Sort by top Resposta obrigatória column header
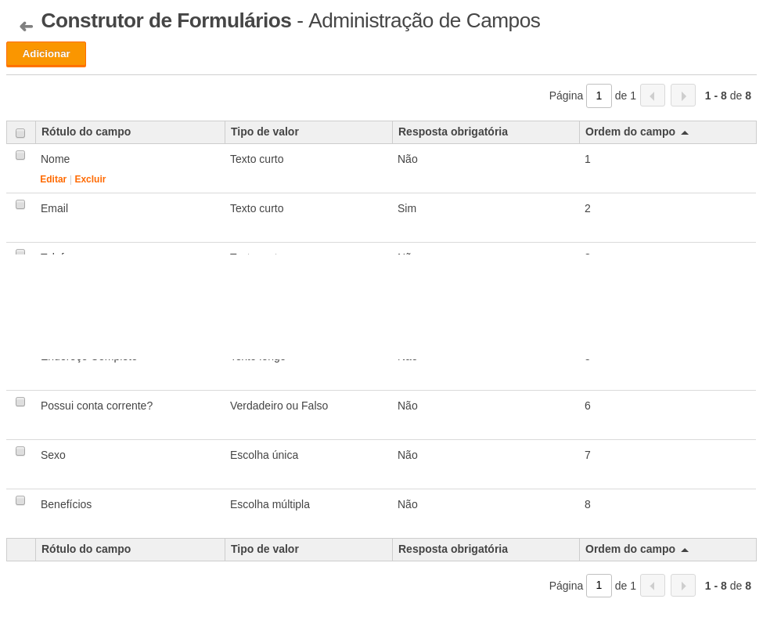 (x=453, y=132)
